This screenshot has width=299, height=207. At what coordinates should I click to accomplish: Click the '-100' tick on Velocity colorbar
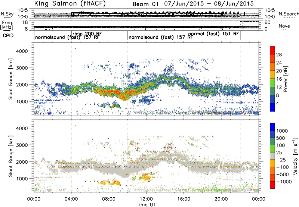(x=283, y=167)
